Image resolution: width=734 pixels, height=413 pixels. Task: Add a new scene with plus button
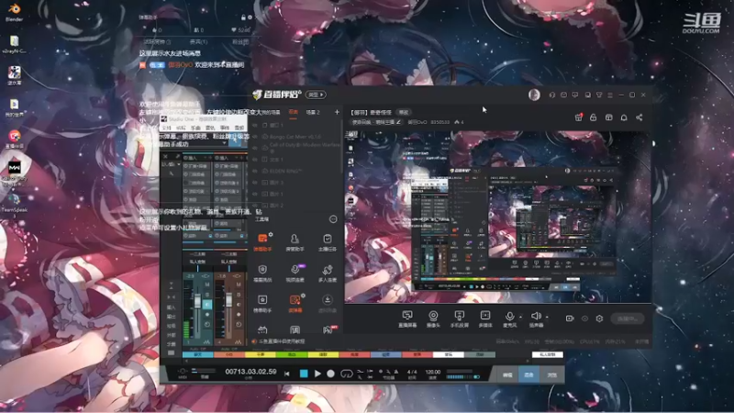337,112
